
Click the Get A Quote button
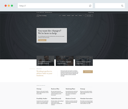click(89, 16)
